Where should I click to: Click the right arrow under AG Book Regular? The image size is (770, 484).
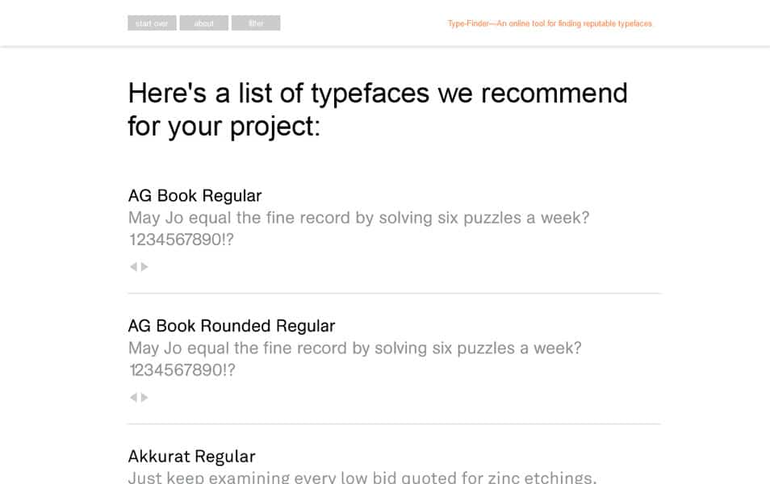(144, 266)
